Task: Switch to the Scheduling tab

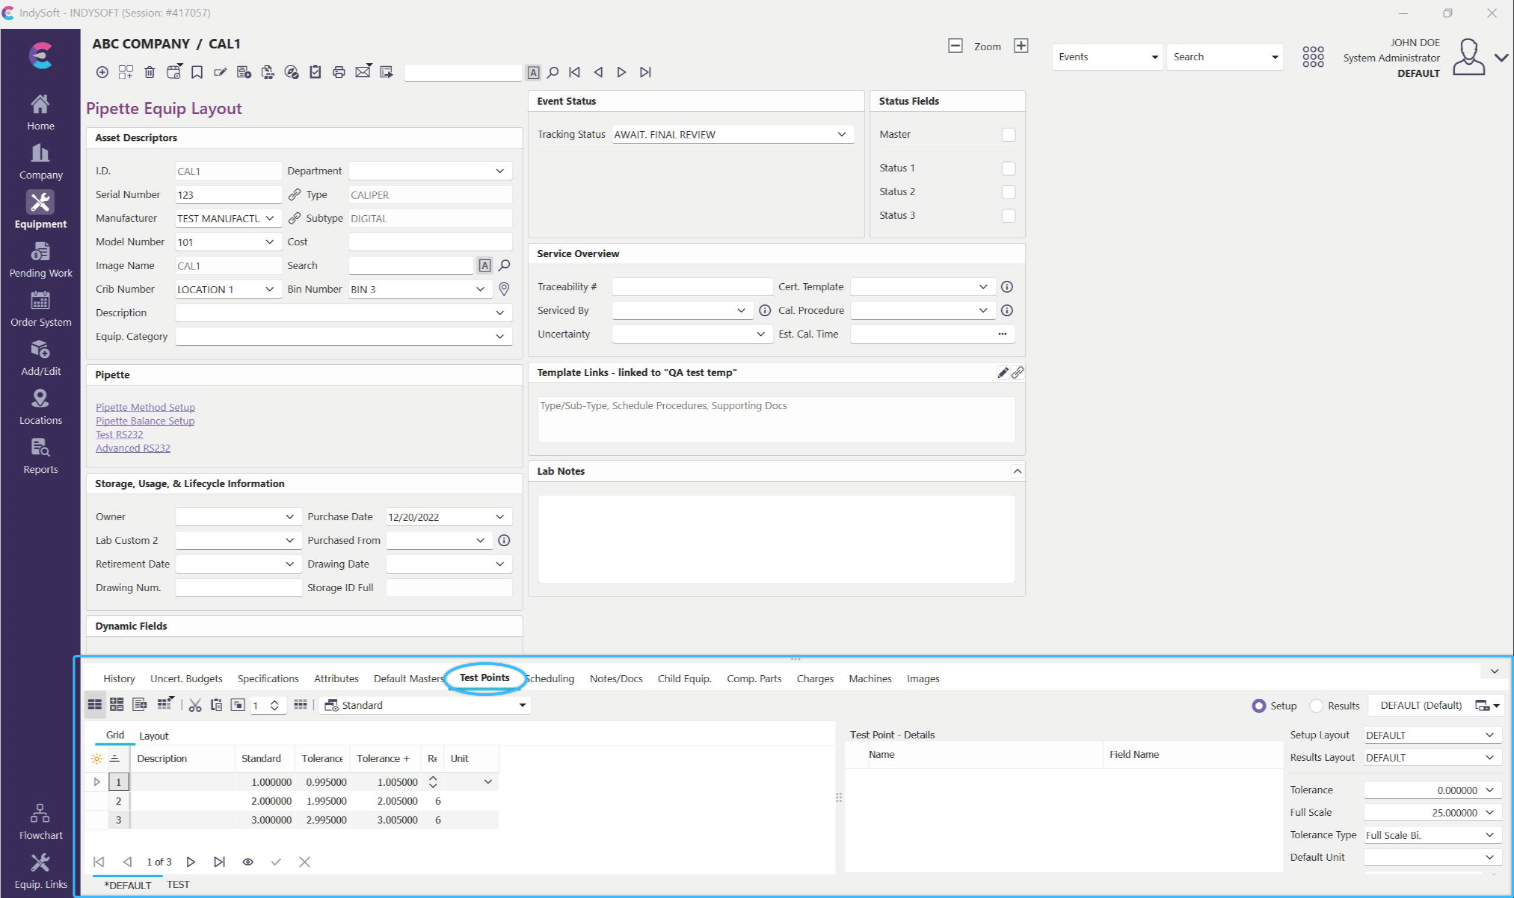Action: tap(550, 679)
